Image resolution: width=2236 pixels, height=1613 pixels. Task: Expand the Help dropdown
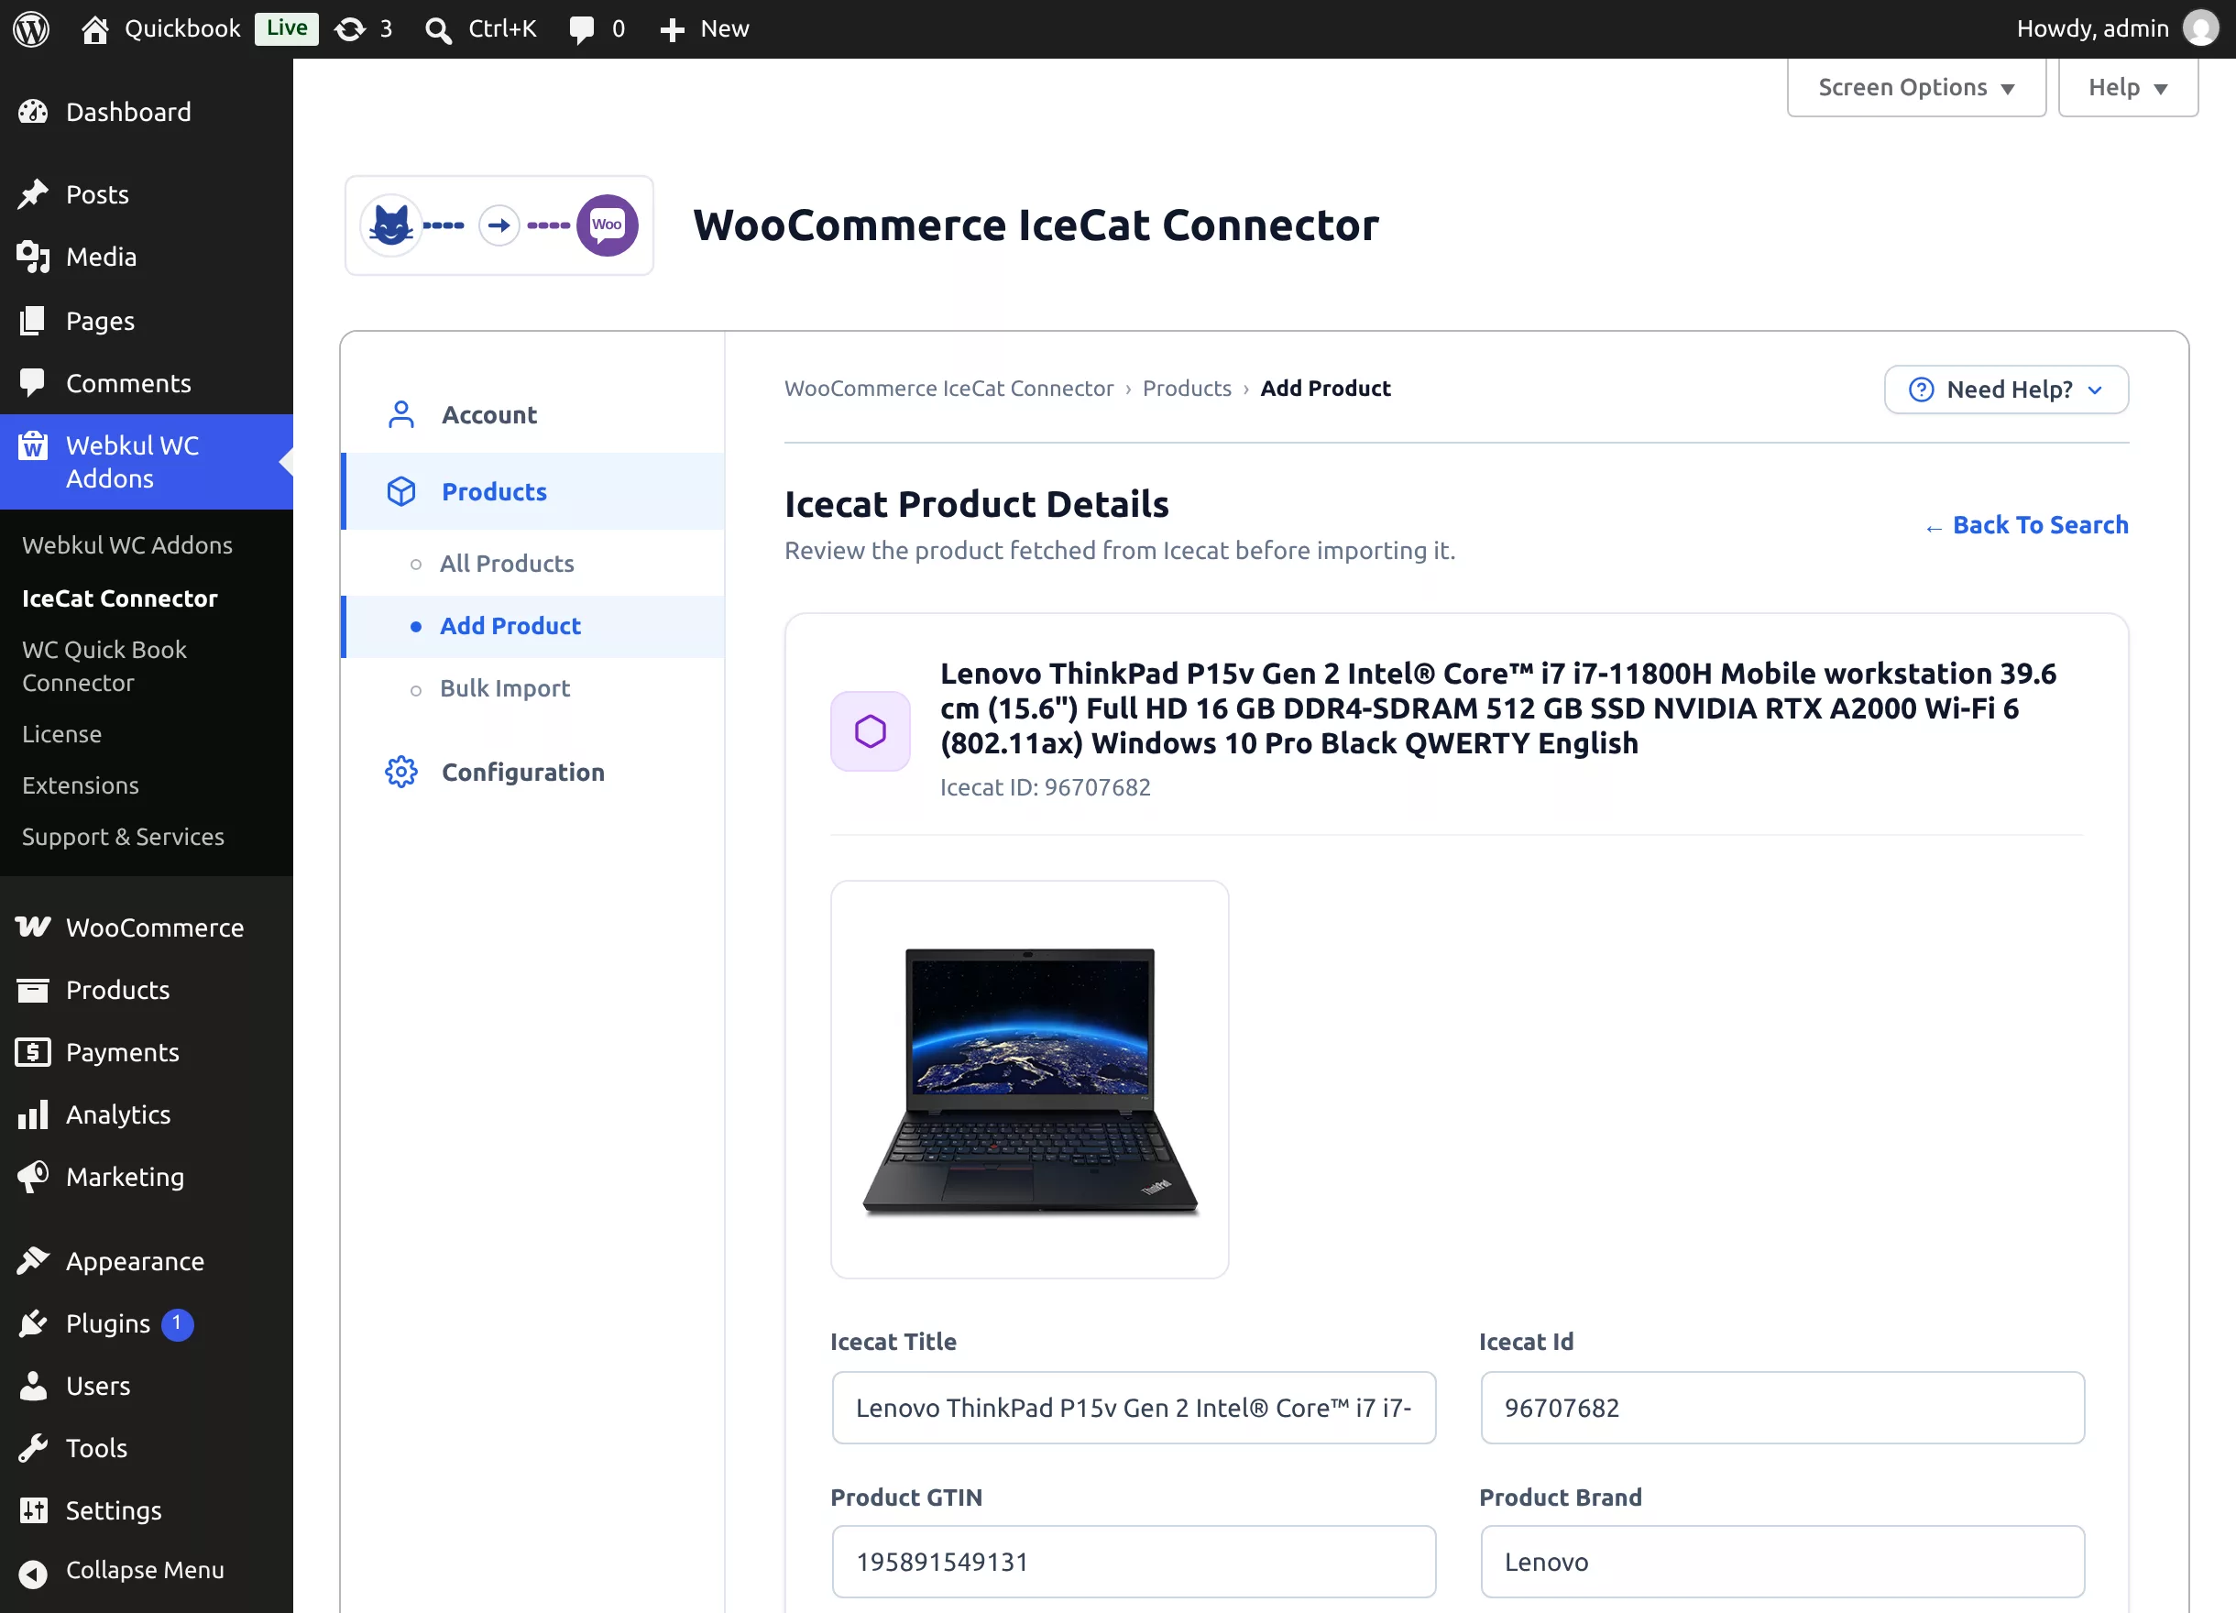point(2128,88)
